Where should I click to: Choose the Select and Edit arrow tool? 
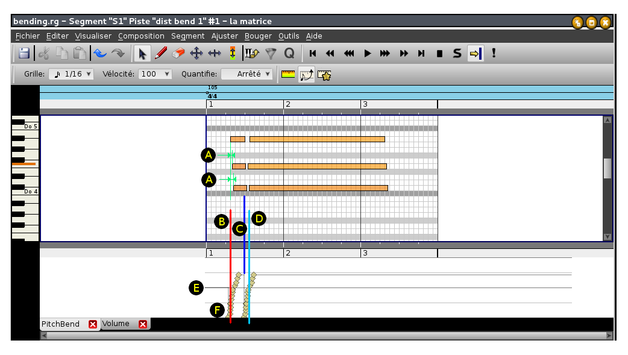coord(142,53)
